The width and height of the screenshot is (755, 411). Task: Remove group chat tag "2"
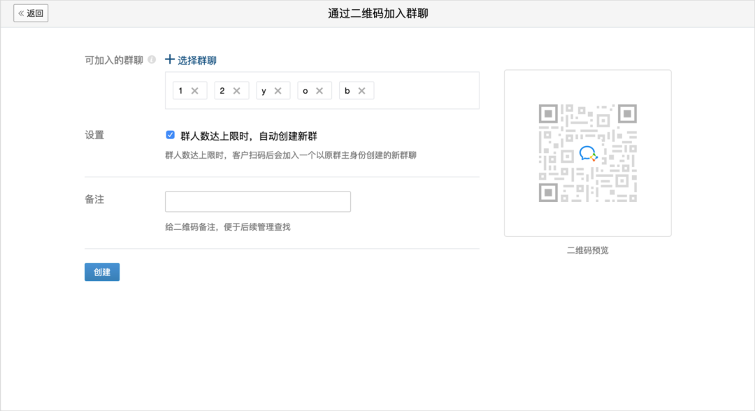[236, 91]
